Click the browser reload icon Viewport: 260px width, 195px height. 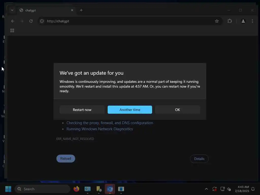[x=31, y=21]
